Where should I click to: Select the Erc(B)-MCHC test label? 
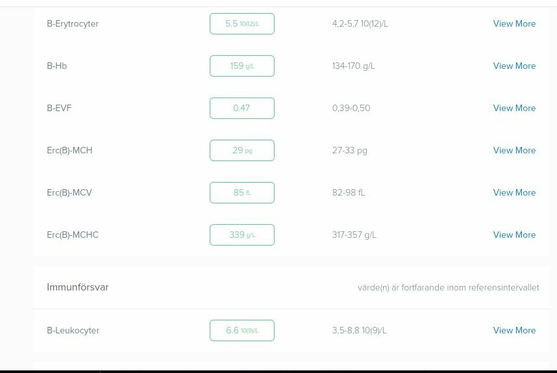[73, 235]
